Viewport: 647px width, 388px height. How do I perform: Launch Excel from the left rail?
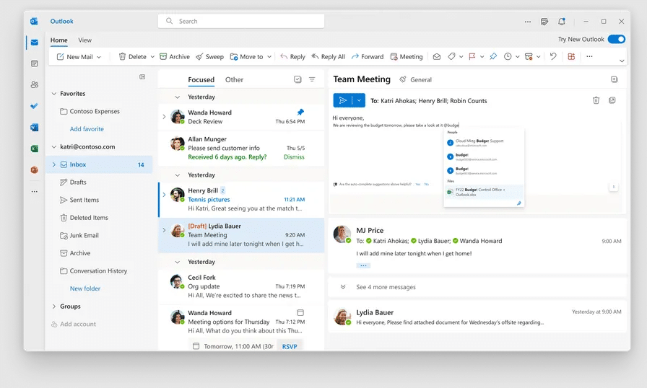tap(34, 149)
